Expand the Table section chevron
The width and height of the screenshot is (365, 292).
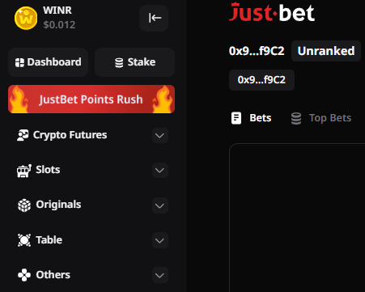point(160,240)
